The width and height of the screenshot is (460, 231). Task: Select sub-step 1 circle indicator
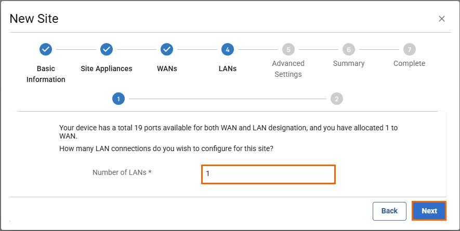click(x=119, y=99)
